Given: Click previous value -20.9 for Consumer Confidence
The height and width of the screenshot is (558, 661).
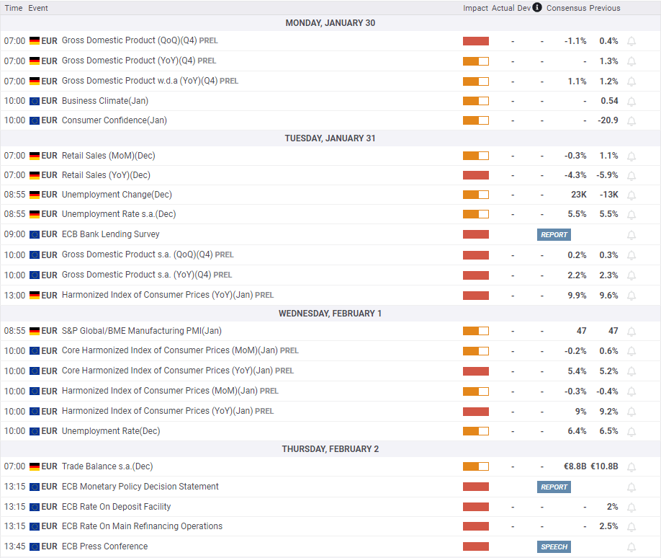Looking at the screenshot, I should pyautogui.click(x=608, y=120).
